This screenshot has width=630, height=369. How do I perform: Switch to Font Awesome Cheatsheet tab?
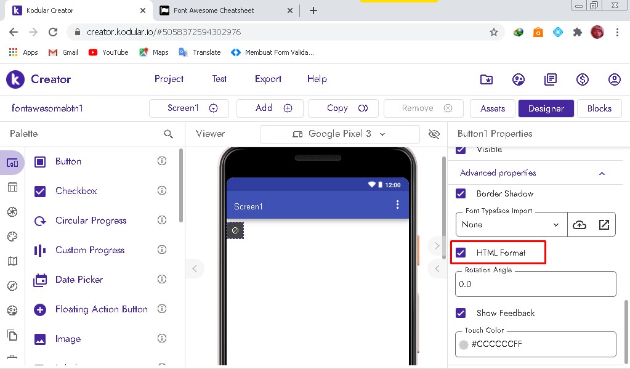[x=225, y=10]
